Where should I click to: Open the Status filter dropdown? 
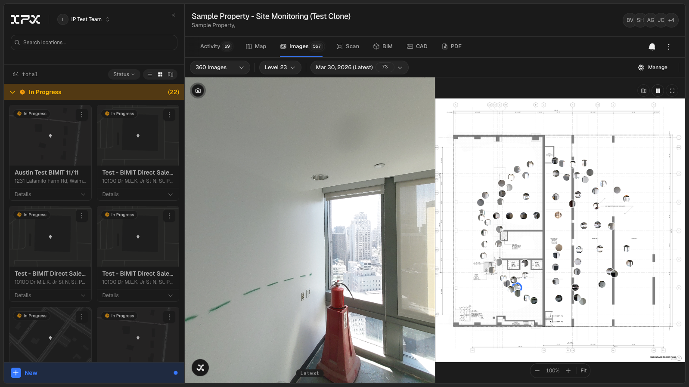coord(124,74)
